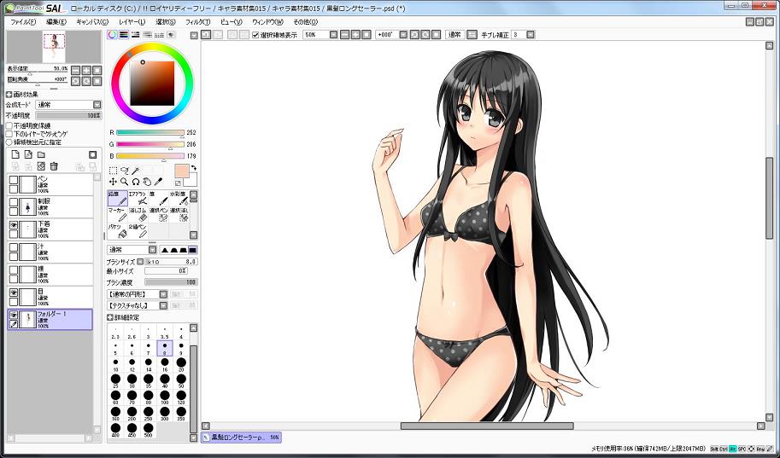
Task: Select the Airbrush (エアブラシ) tool
Action: tap(138, 199)
